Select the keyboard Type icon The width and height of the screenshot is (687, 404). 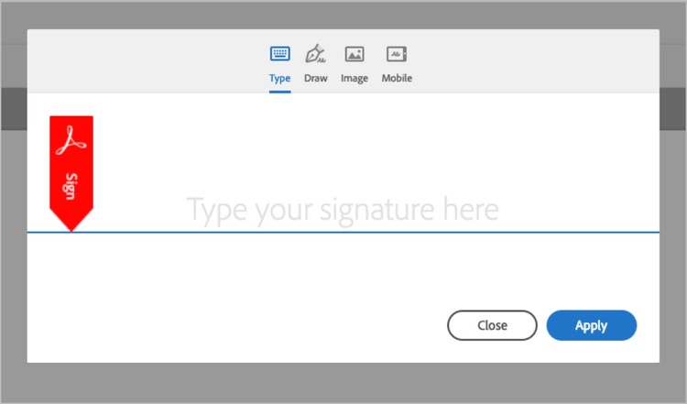click(279, 54)
